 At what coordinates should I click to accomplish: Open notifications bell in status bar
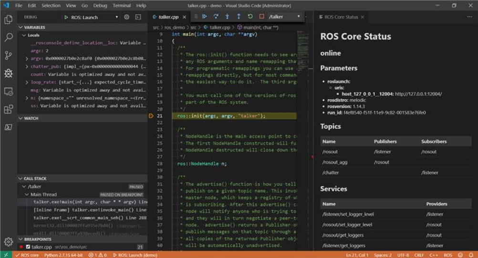[x=471, y=255]
